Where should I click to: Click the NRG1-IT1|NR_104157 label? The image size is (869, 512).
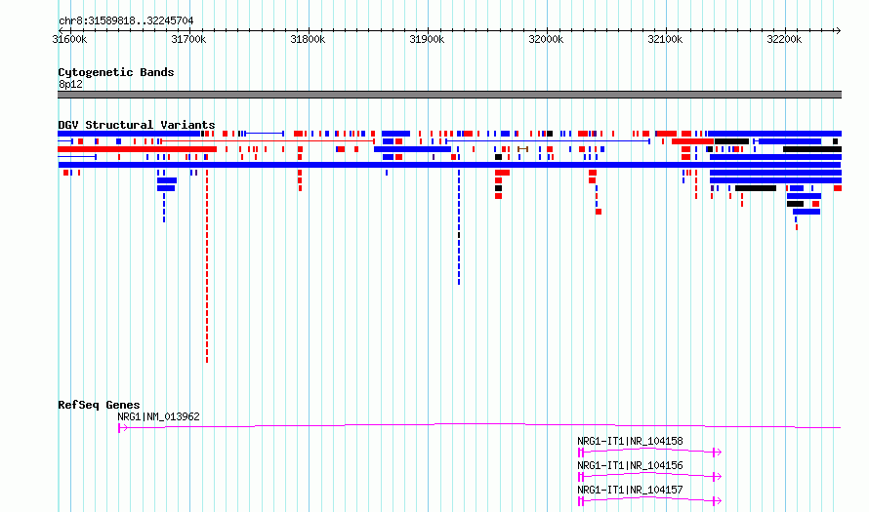(x=630, y=490)
